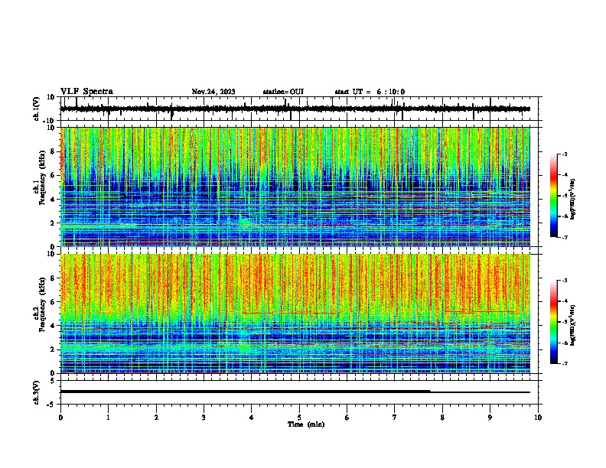Screen dimensions: 606x468
Task: Click the 'ch.3(V)' axis label
Action: (37, 392)
